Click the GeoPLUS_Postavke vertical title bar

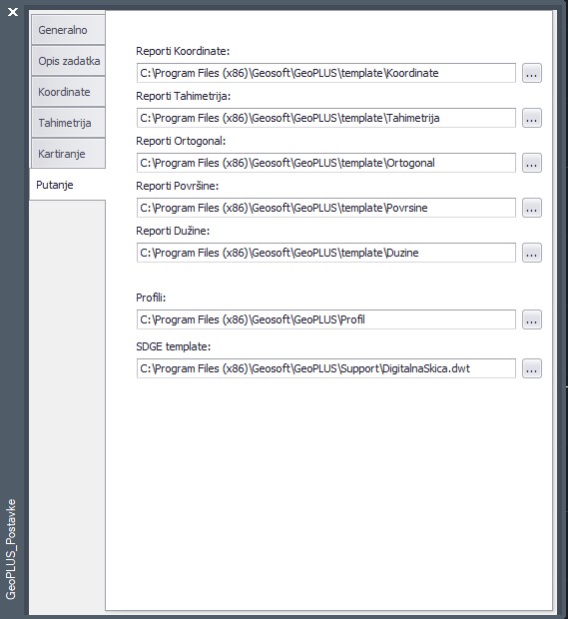[x=11, y=549]
